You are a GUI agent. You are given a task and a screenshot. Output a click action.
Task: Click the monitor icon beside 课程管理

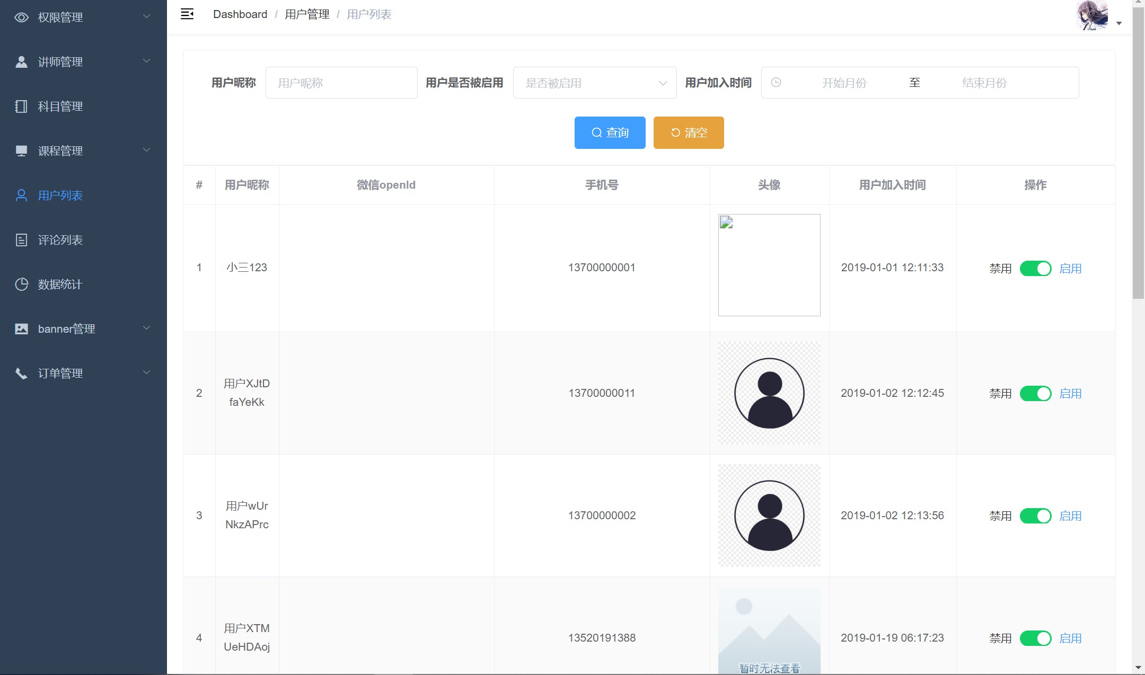coord(21,151)
